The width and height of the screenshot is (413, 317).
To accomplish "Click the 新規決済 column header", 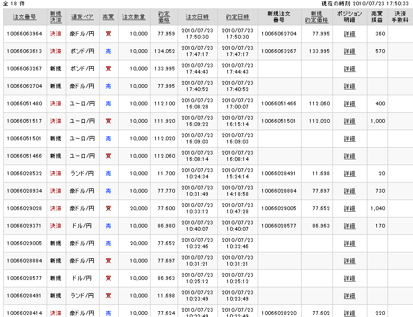I will tap(56, 17).
